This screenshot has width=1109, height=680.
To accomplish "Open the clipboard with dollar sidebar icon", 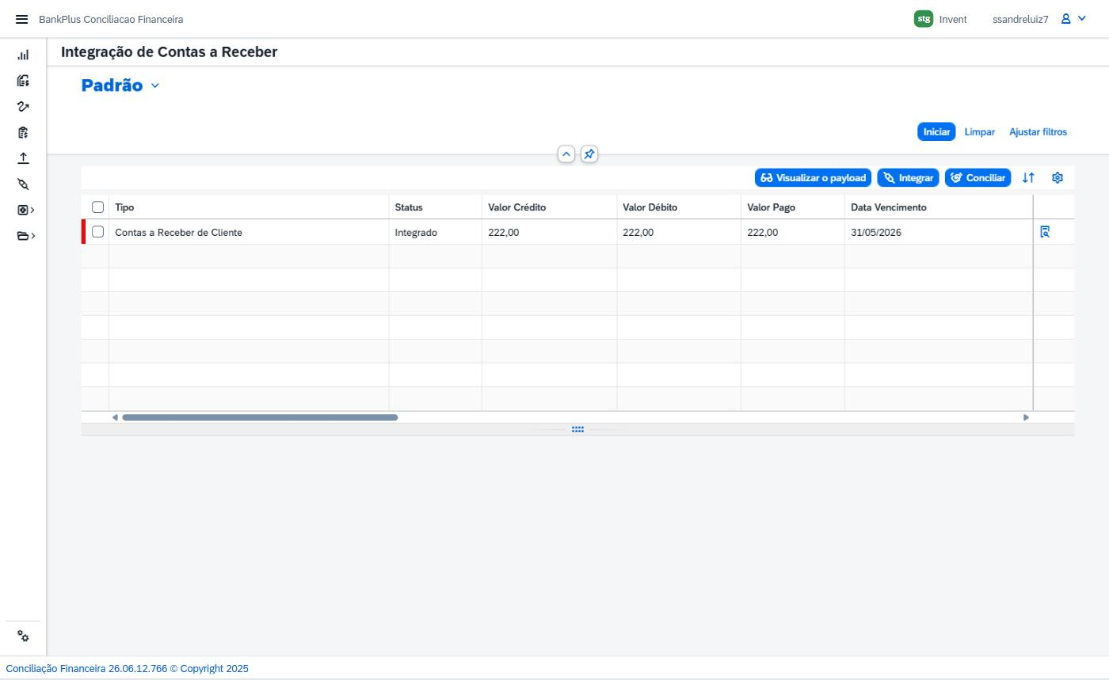I will click(x=23, y=132).
